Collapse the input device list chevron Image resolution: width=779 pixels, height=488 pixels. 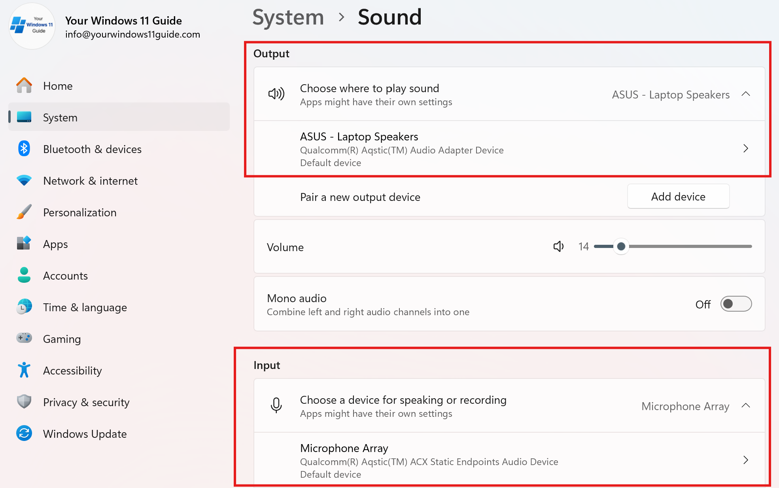click(746, 406)
